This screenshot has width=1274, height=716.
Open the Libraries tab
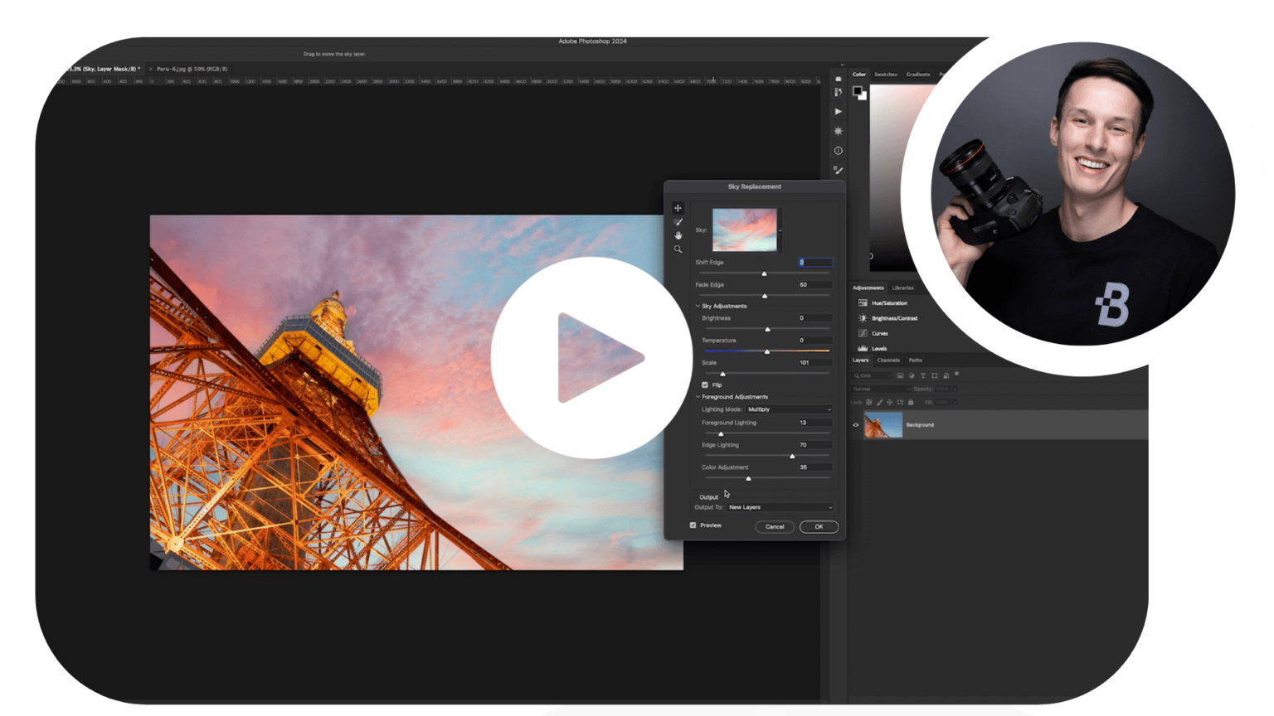[x=903, y=288]
